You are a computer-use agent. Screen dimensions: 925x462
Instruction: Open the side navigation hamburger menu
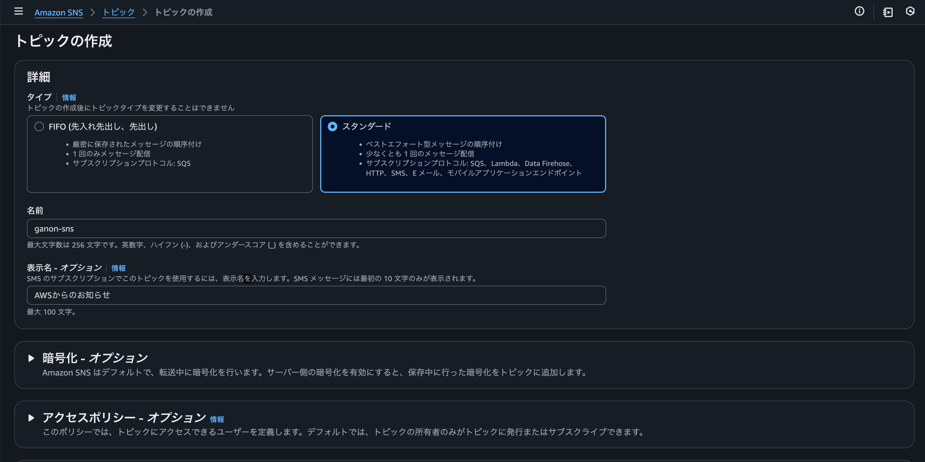point(18,11)
